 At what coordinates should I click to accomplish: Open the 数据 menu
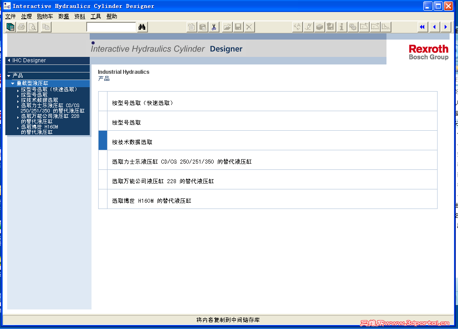pos(64,16)
